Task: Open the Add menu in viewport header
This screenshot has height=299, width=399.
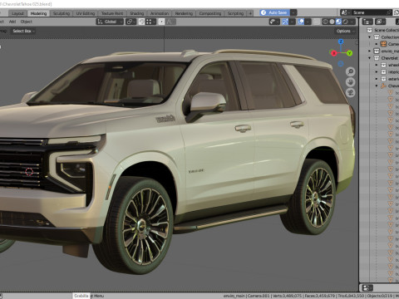Action: (x=12, y=22)
